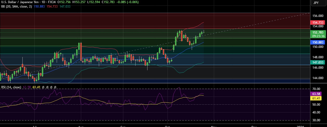
Task: Click the red BB upper value in legend
Action: 52,6
